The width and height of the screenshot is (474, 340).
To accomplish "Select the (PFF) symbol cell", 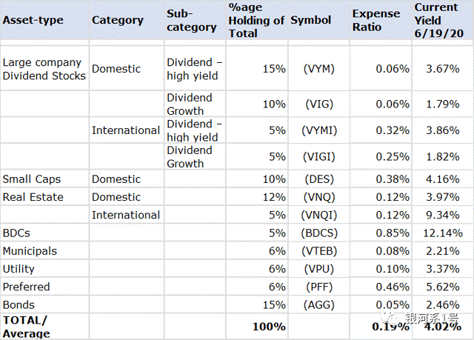I will coord(320,287).
